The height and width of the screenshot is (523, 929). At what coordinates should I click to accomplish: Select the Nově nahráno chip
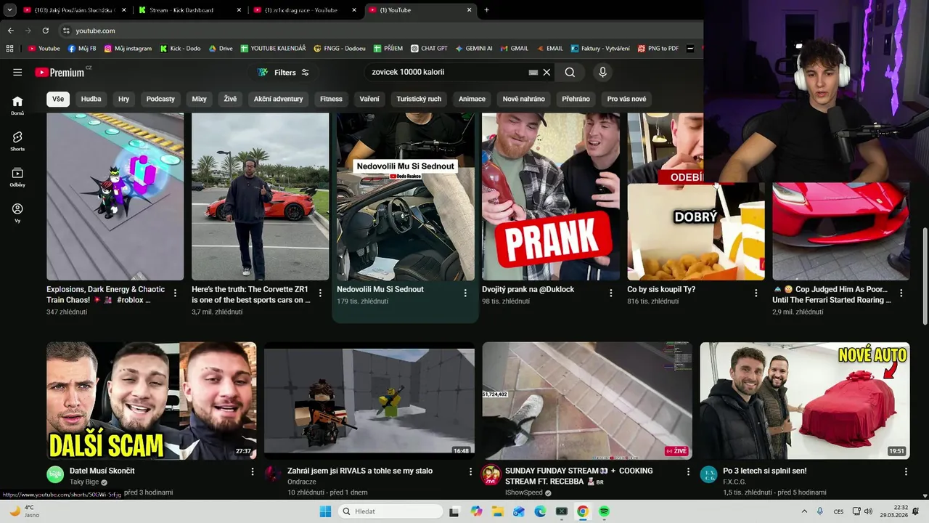[523, 99]
